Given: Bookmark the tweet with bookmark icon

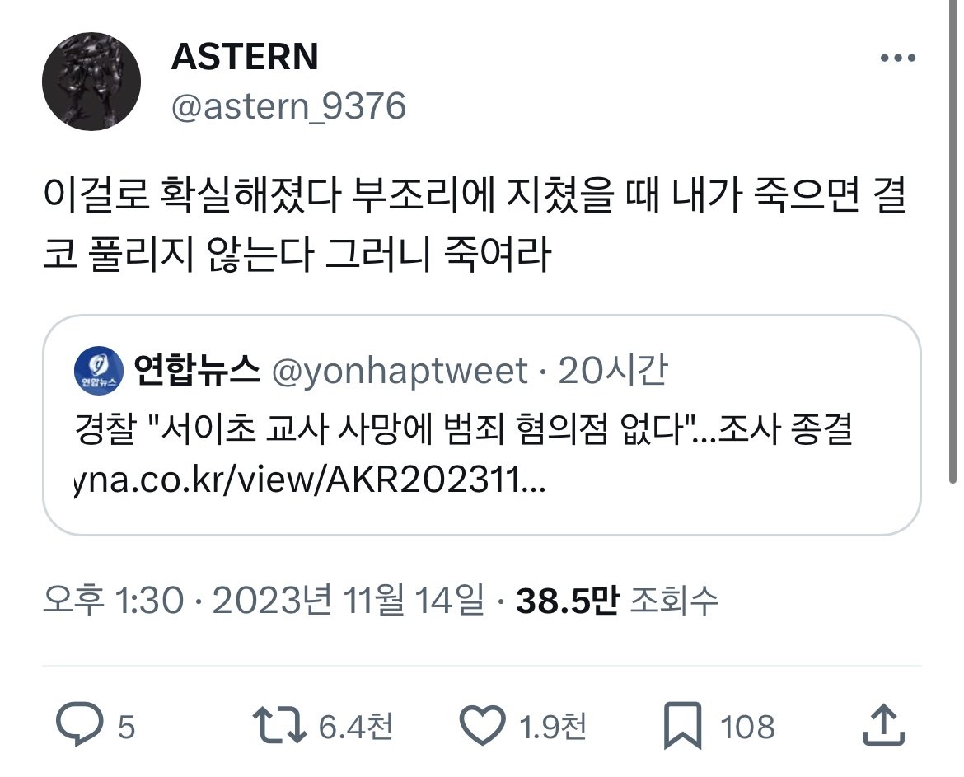Looking at the screenshot, I should click(x=682, y=725).
